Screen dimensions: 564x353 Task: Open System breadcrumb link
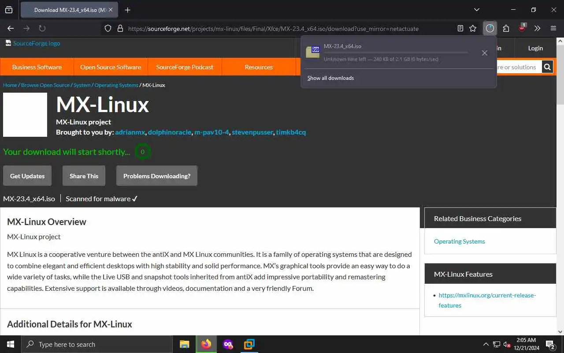point(82,85)
